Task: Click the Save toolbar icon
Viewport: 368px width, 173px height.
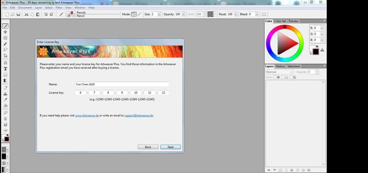Action: (x=18, y=14)
